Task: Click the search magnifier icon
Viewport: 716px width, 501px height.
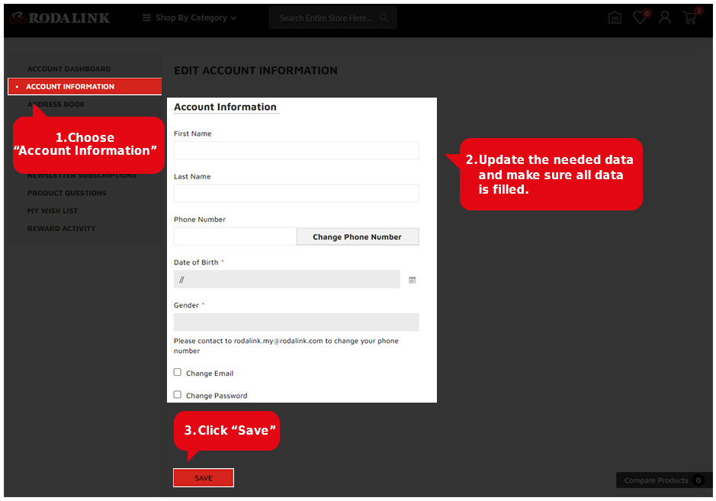Action: 384,17
